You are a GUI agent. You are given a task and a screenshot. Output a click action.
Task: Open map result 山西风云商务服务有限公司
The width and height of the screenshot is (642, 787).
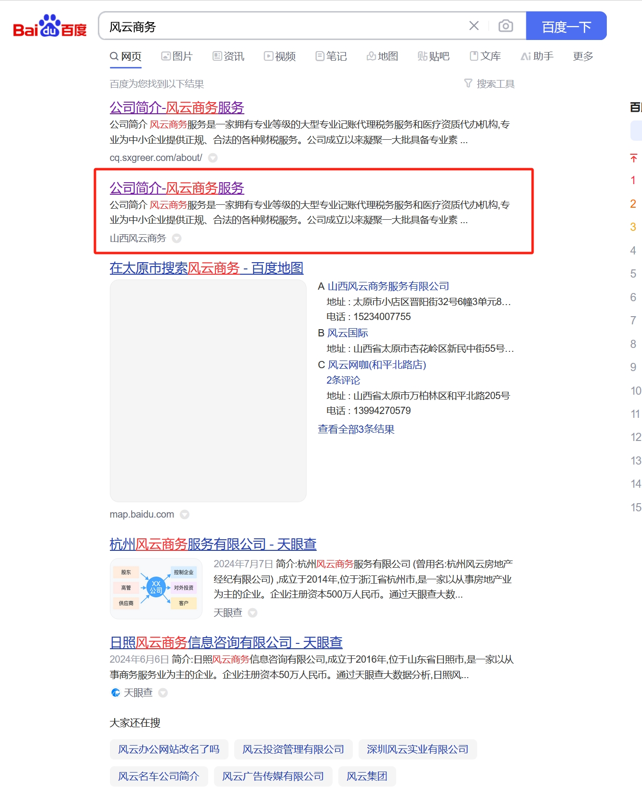(x=388, y=286)
